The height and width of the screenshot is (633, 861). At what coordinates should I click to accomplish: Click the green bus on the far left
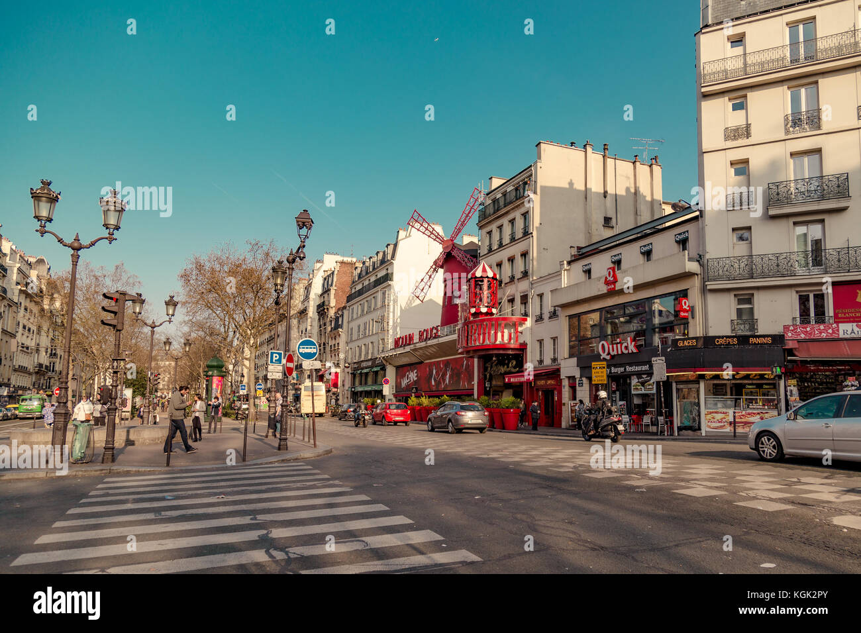point(30,406)
